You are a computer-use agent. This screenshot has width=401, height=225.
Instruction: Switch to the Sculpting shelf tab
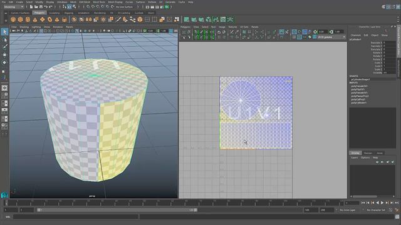pyautogui.click(x=55, y=12)
